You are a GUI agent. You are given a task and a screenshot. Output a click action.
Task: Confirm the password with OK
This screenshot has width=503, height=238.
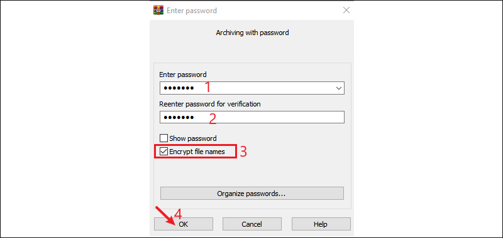coord(184,224)
